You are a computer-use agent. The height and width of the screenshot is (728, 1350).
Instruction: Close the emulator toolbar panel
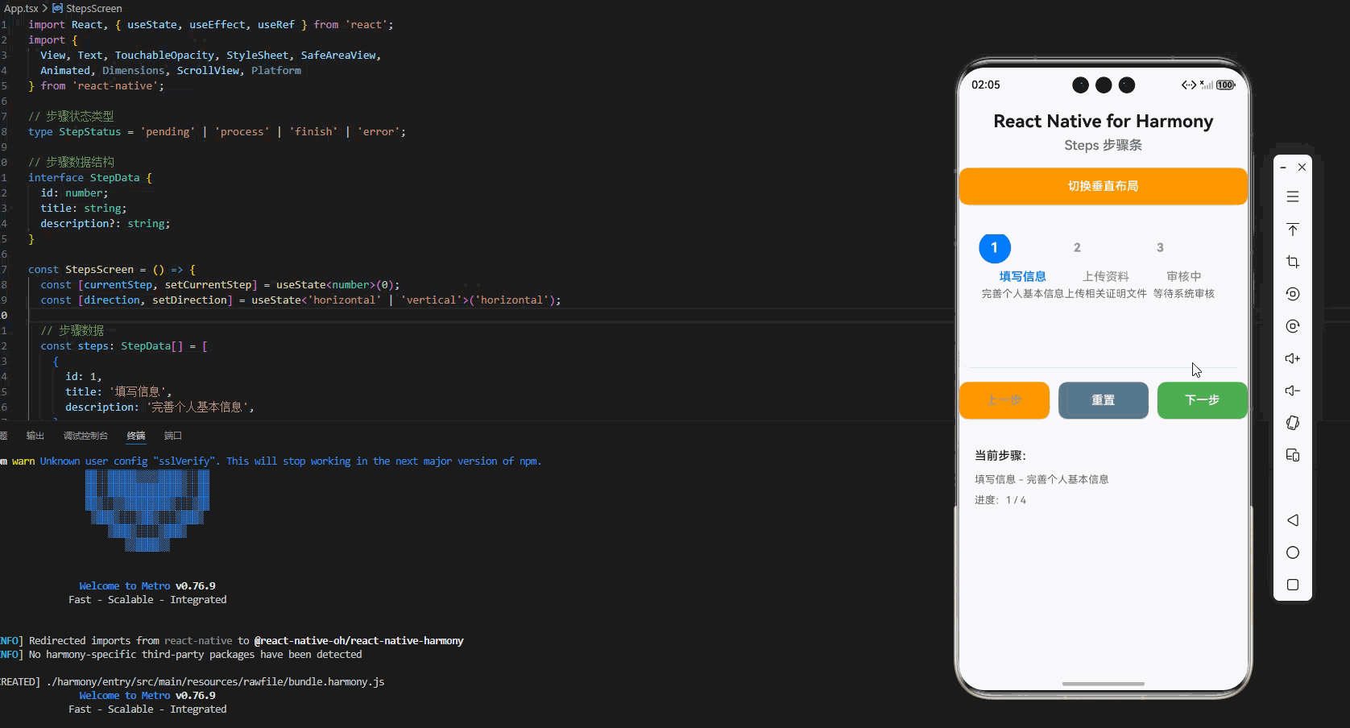[x=1302, y=167]
